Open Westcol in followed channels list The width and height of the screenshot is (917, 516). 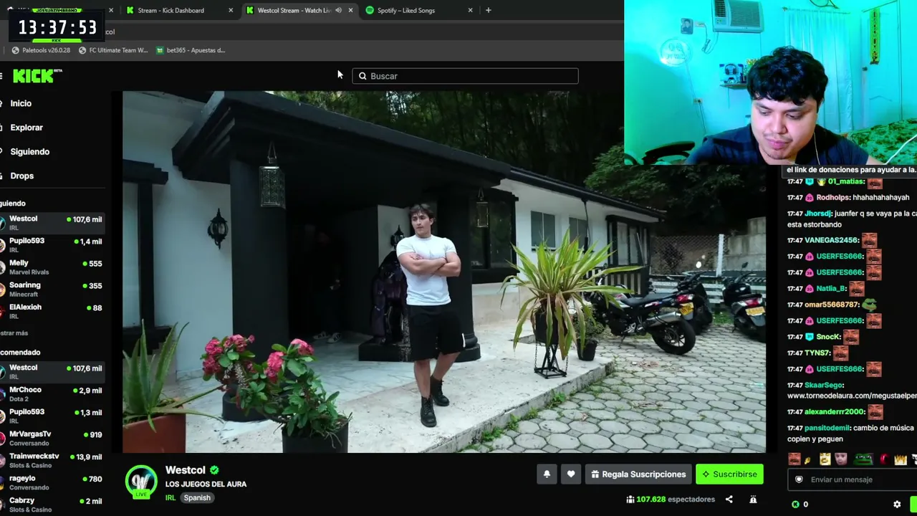(x=52, y=223)
